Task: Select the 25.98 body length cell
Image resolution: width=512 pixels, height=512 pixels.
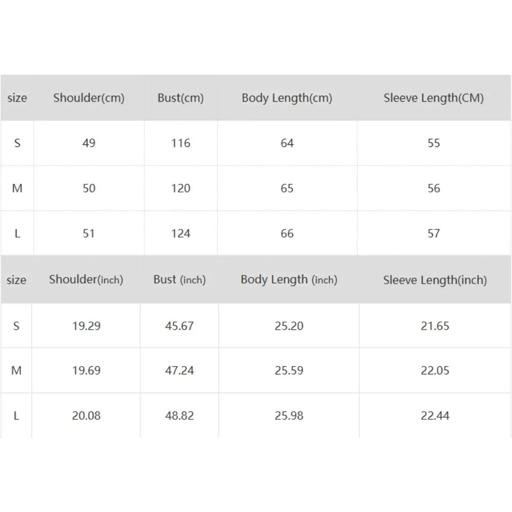Action: tap(289, 415)
